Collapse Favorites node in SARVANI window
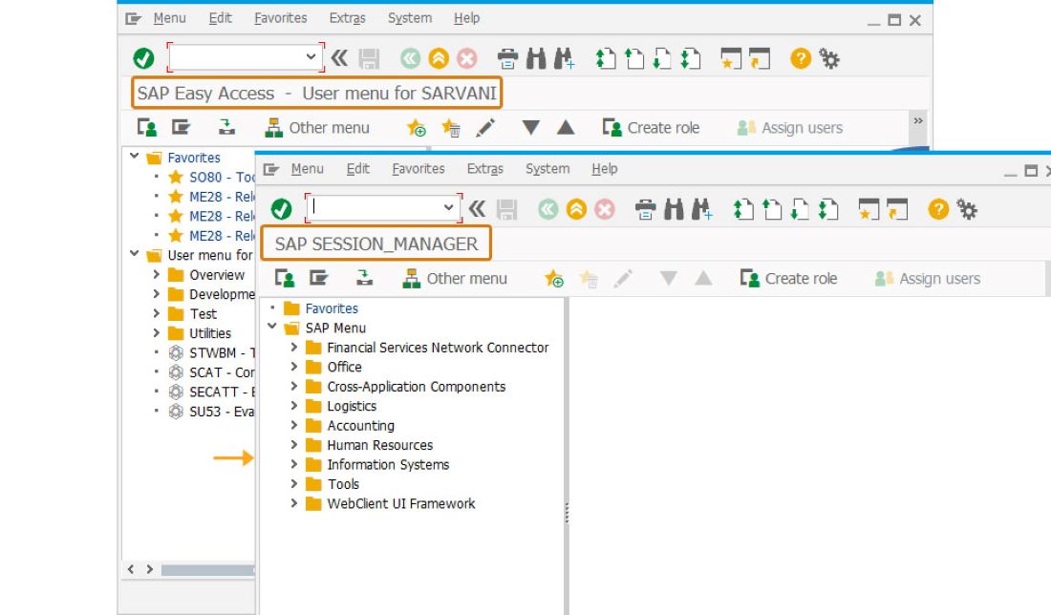The image size is (1051, 615). tap(134, 156)
